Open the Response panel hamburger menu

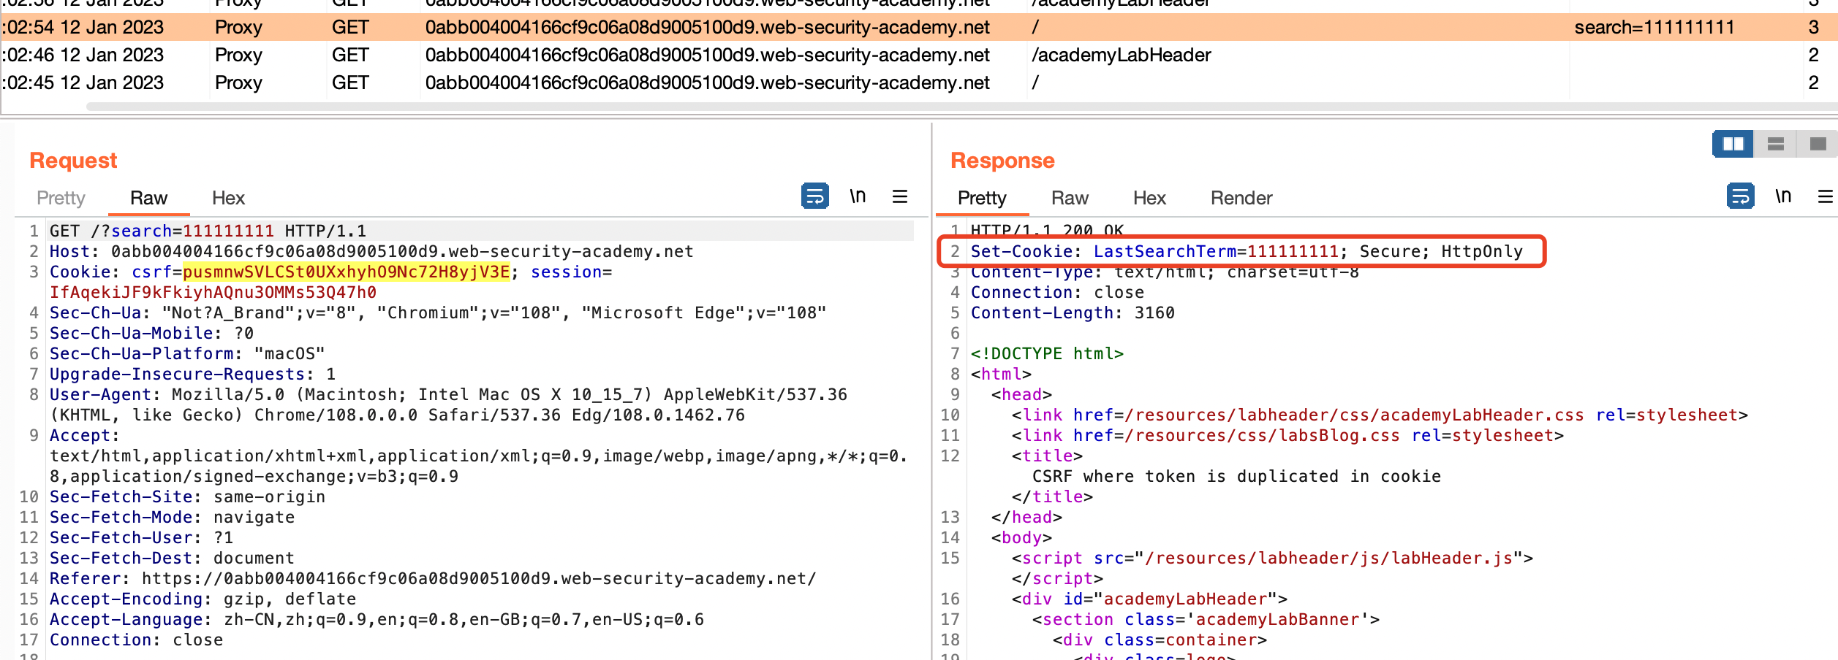[1826, 196]
